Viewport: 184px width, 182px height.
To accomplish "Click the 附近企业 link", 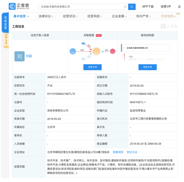I will [x=132, y=152].
